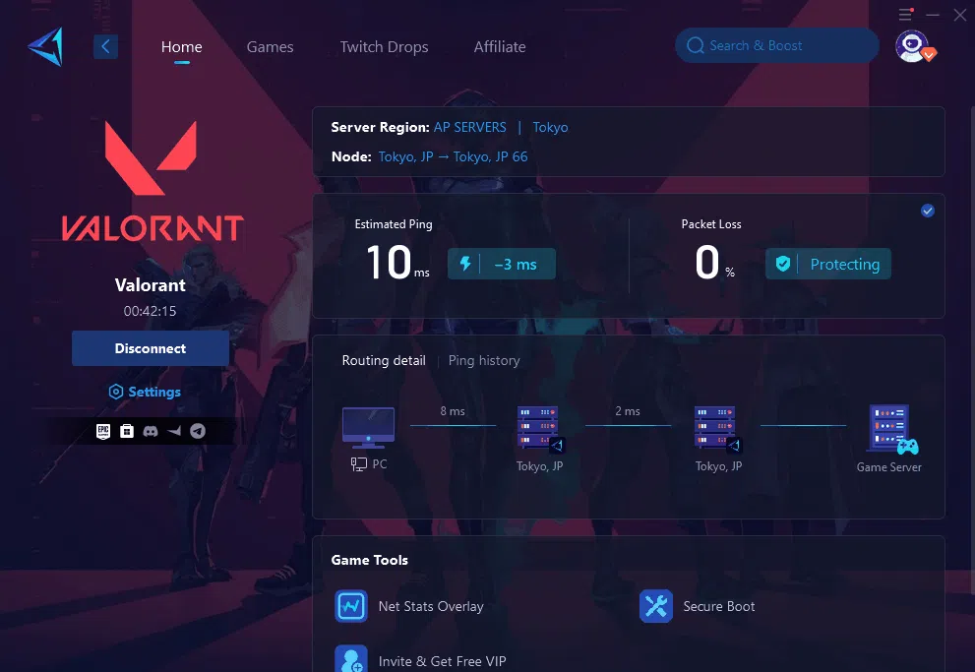Change server region AP SERVERS
Viewport: 975px width, 672px height.
pyautogui.click(x=470, y=128)
